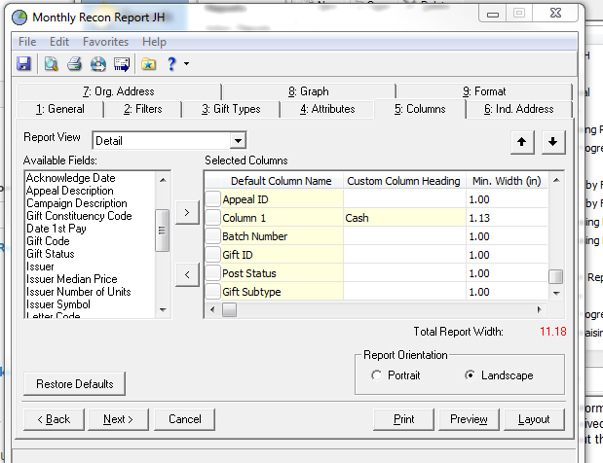Click the Cancel button
Image resolution: width=603 pixels, height=463 pixels.
(184, 419)
